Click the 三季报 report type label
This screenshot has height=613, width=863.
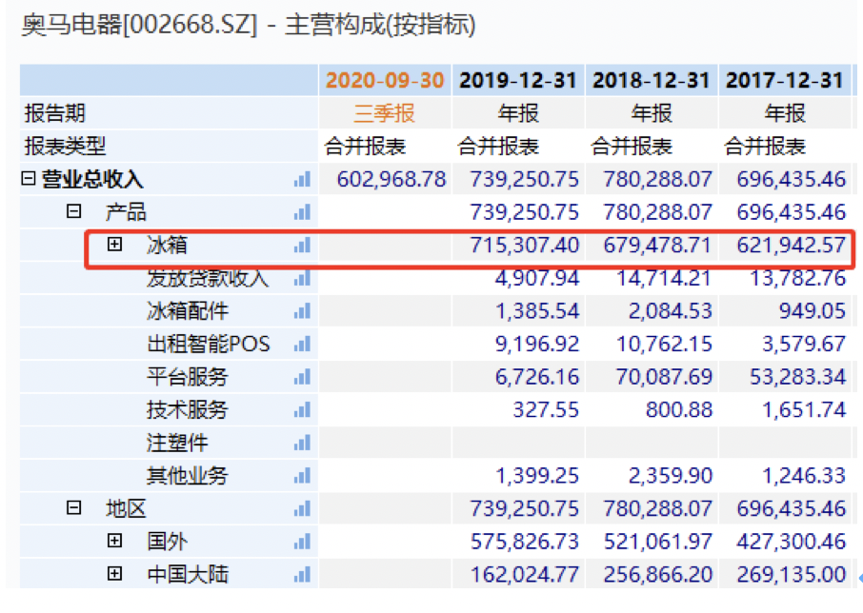(x=385, y=113)
